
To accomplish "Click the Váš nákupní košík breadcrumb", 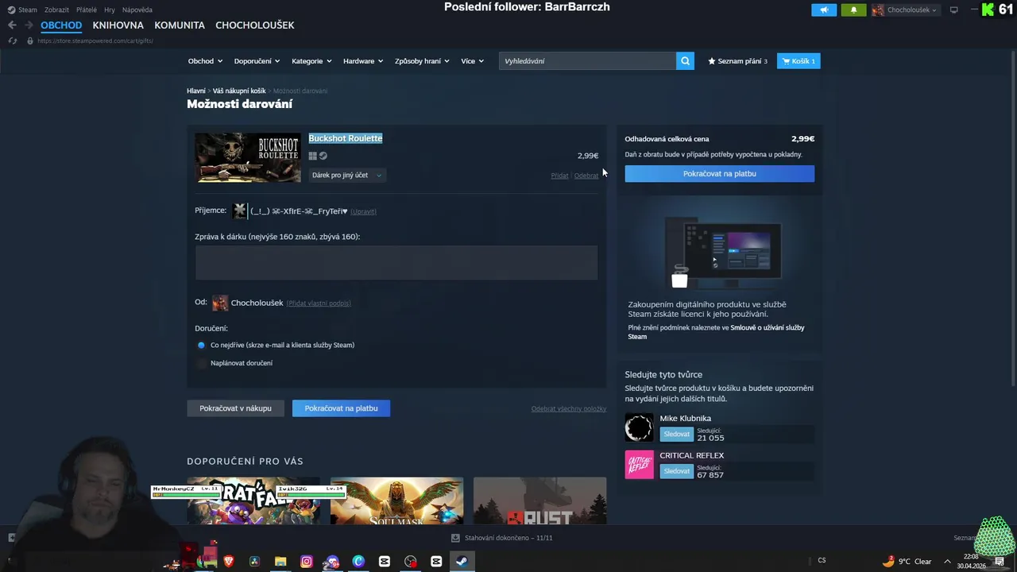I will click(239, 91).
